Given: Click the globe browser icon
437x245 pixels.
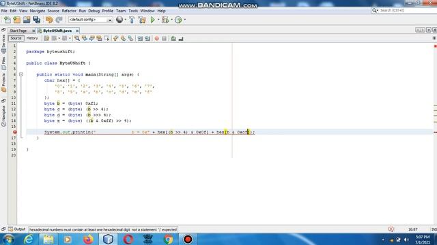Looking at the screenshot, I should click(x=119, y=20).
